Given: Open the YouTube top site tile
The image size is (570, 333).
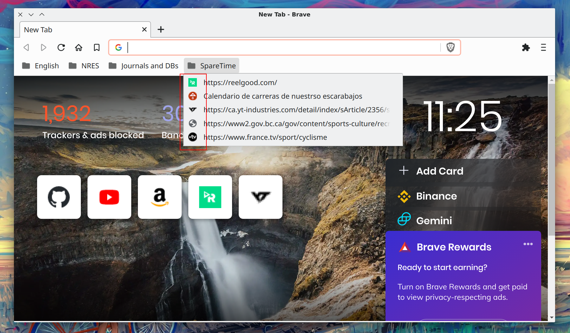Looking at the screenshot, I should (x=109, y=197).
